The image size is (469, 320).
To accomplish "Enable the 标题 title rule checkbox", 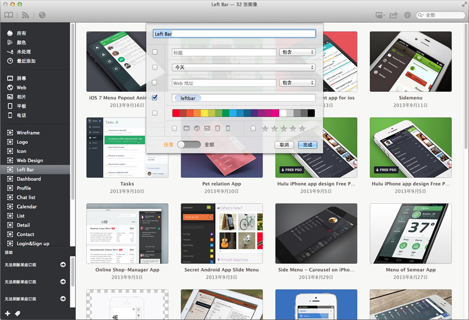I will coord(155,52).
